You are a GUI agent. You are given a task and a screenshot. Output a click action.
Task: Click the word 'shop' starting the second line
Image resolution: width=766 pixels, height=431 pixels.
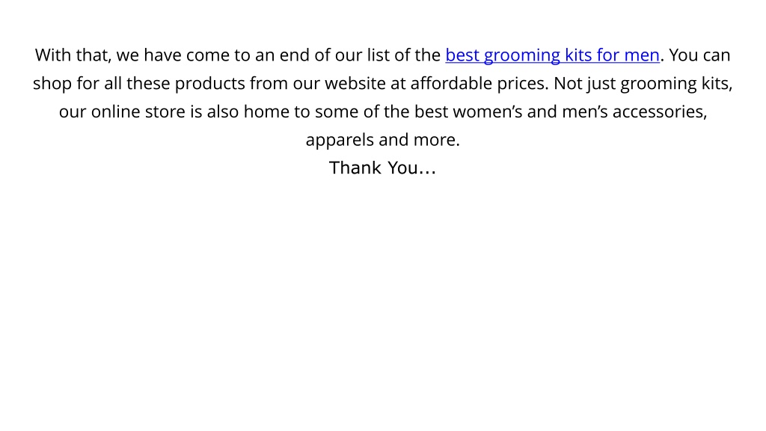click(x=52, y=85)
